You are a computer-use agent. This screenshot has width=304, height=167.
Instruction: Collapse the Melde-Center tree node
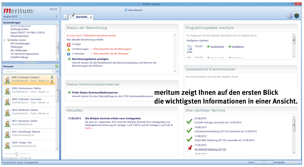click(4, 40)
